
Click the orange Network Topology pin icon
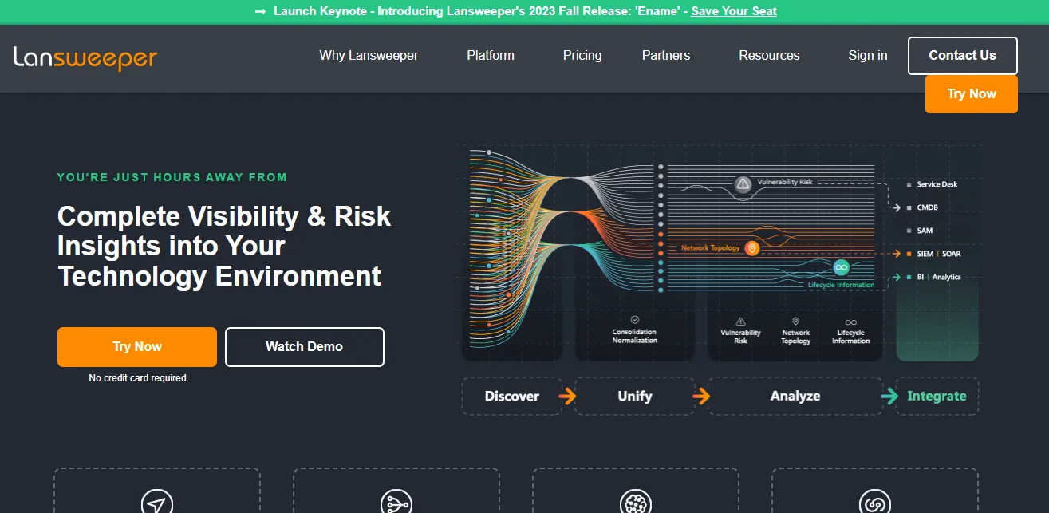click(751, 249)
